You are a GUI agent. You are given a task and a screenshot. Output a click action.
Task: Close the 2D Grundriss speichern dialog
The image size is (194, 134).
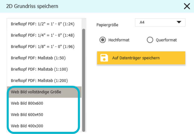tap(187, 6)
